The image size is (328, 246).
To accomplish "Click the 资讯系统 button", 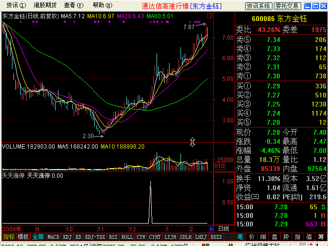I will coord(259,6).
